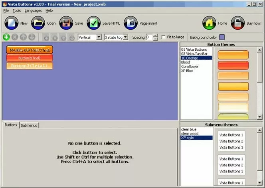Open a project with the Open icon

pos(38,23)
